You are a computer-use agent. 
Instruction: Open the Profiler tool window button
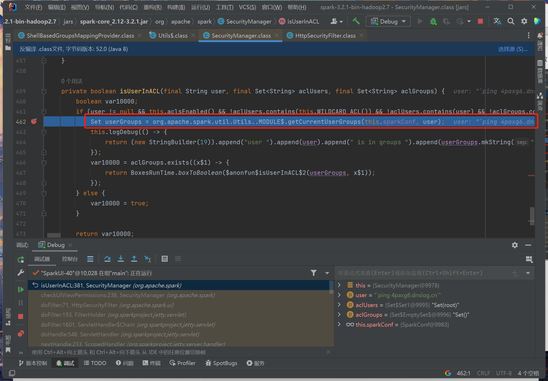point(182,363)
